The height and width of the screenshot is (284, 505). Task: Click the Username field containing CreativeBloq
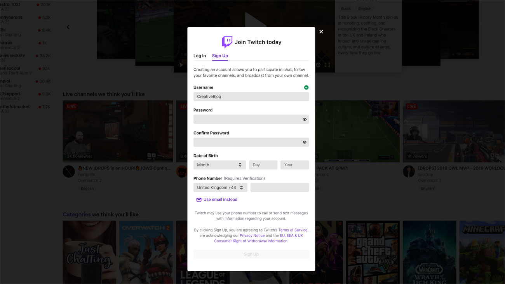coord(251,96)
